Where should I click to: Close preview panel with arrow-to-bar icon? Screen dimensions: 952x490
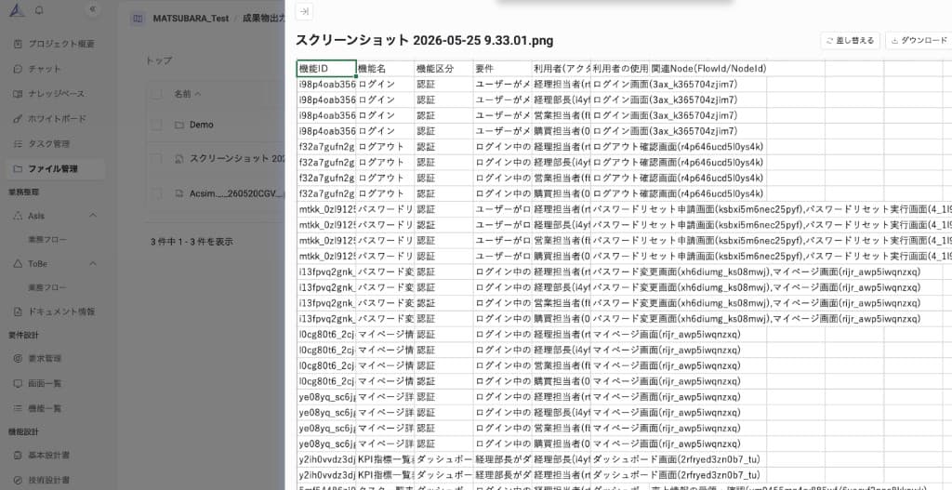tap(304, 11)
